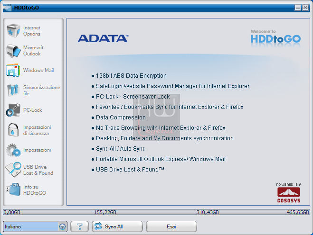The image size is (313, 235).
Task: Click the Impostazioni di sicurezza padlock icon
Action: [13, 130]
